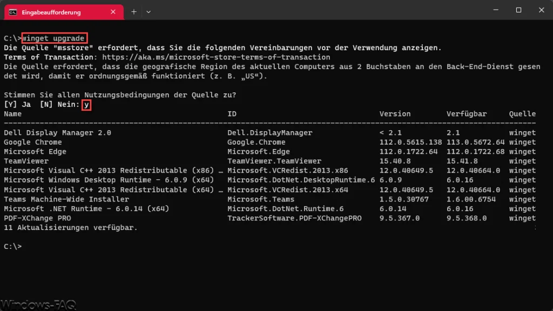Click the bottom 'C:\>' prompt line
This screenshot has height=311, width=553.
pyautogui.click(x=13, y=246)
